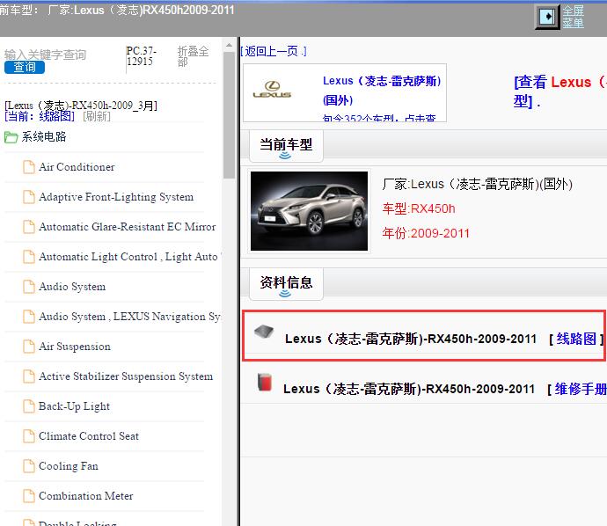Click Audio System, LEXUS Navigation document icon
This screenshot has width=607, height=526.
tap(29, 317)
